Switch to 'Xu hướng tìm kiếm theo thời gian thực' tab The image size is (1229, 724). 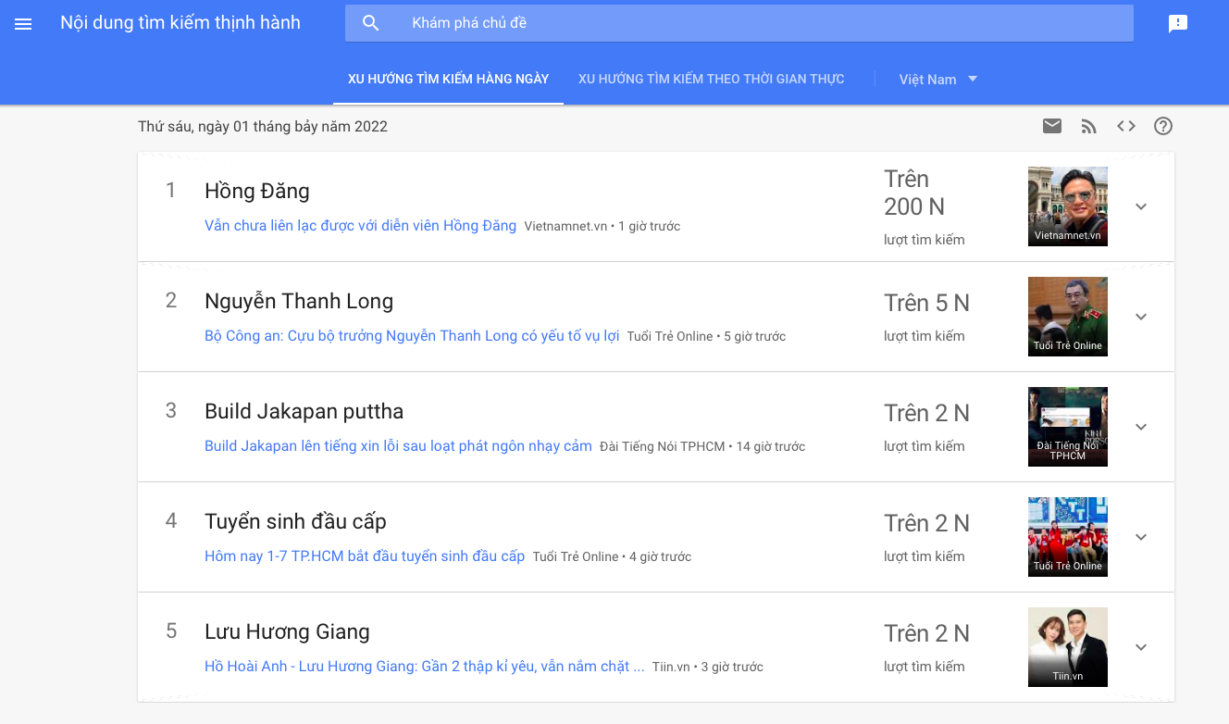point(712,79)
